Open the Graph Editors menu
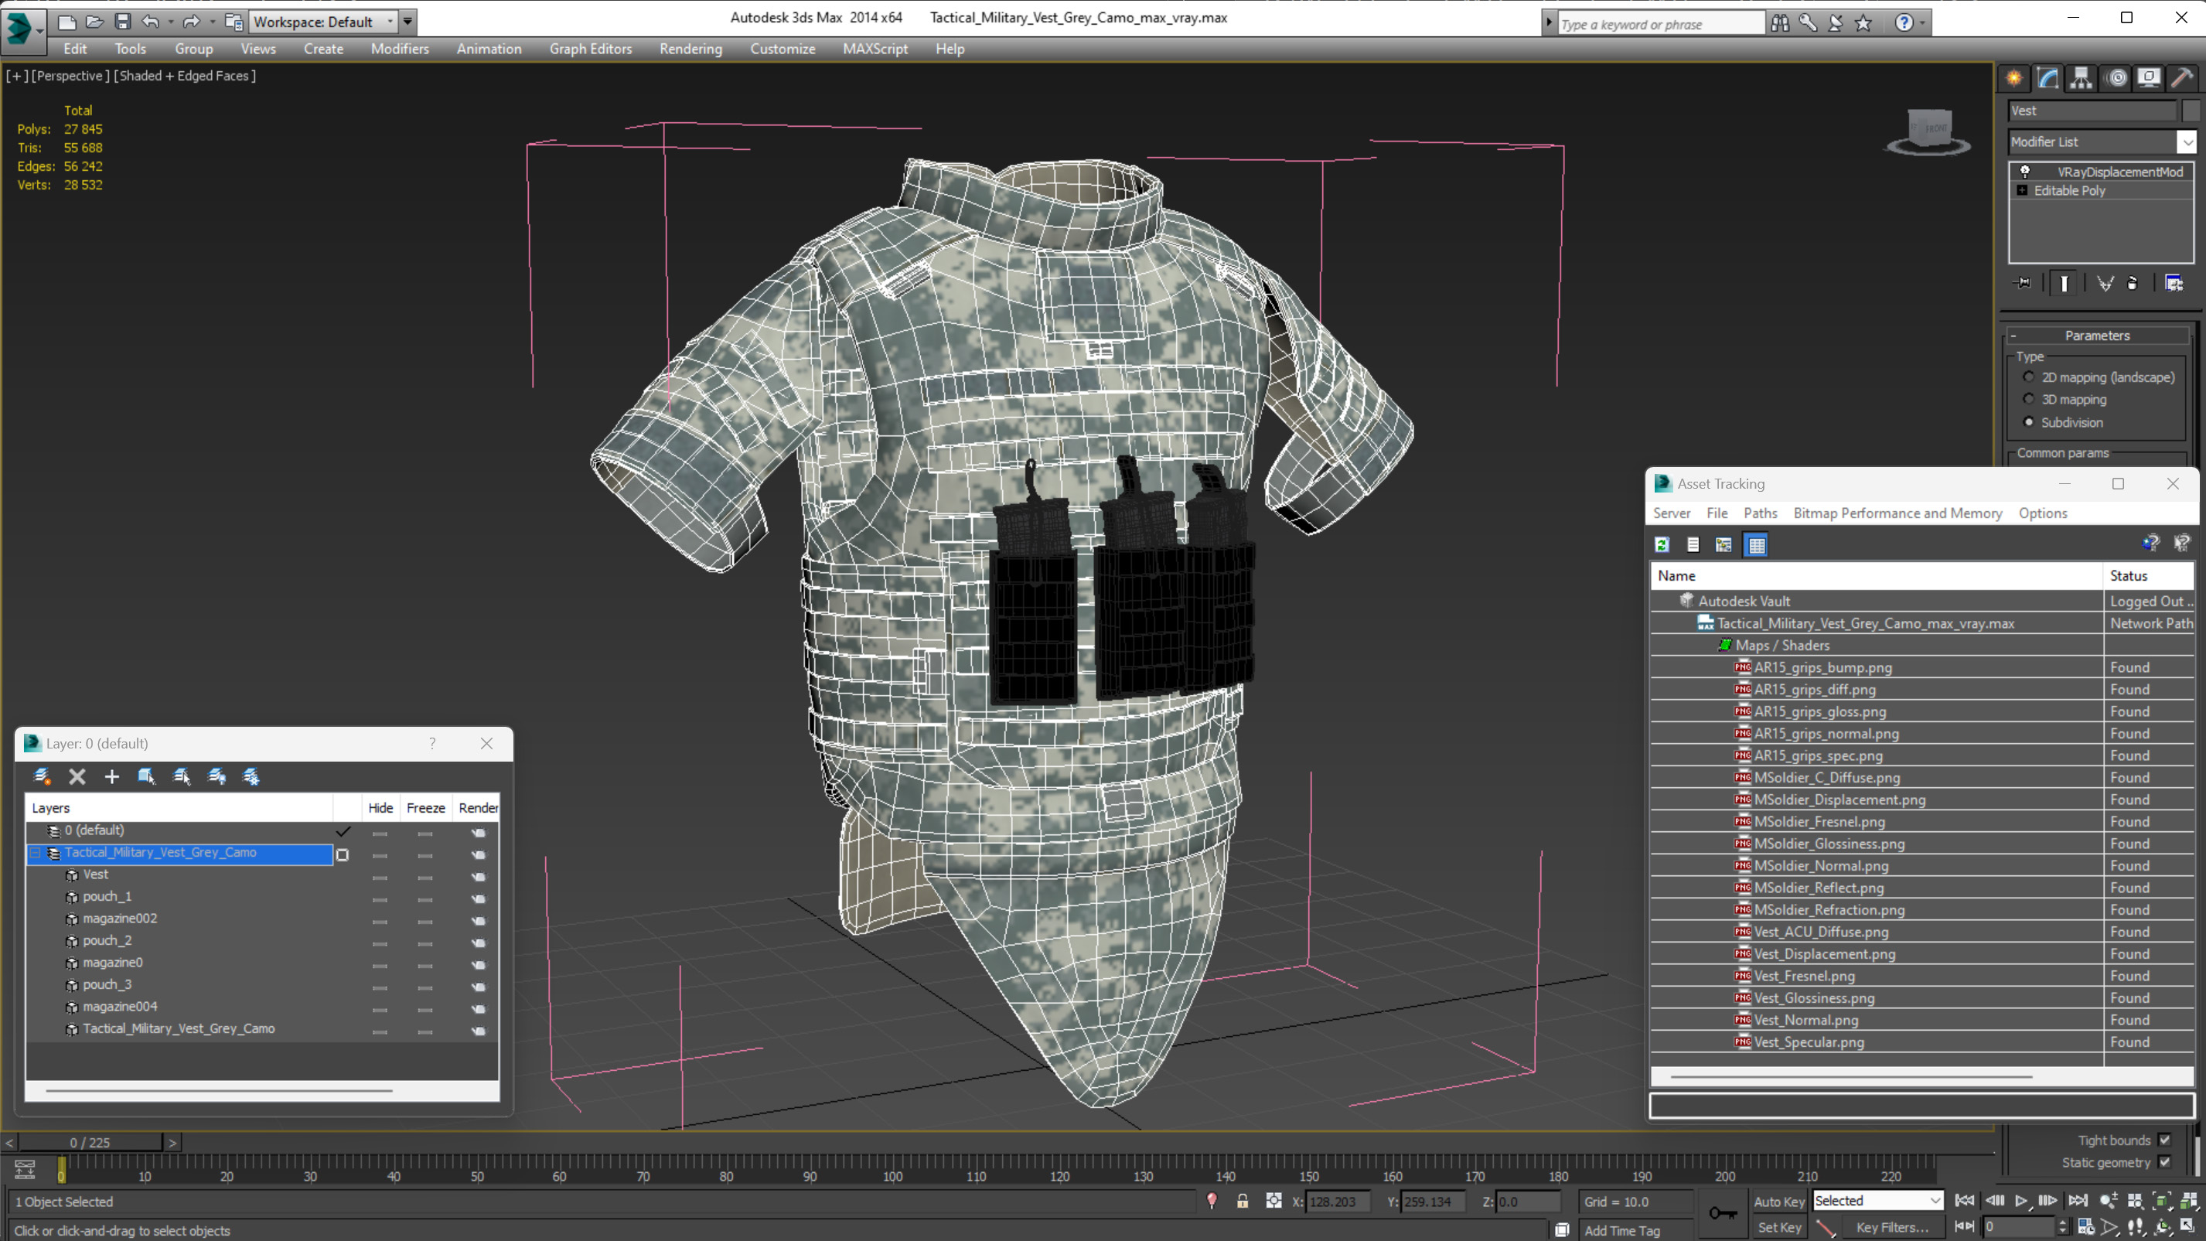2206x1241 pixels. tap(590, 49)
